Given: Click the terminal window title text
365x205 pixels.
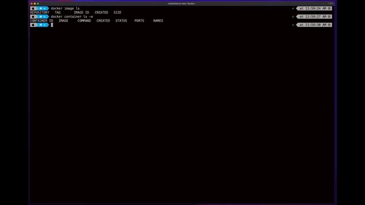Looking at the screenshot, I should pos(181,4).
